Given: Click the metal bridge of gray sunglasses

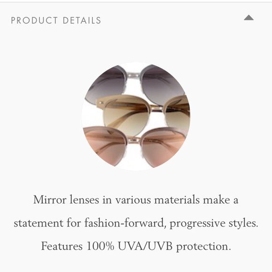Looking at the screenshot, I should tap(133, 76).
